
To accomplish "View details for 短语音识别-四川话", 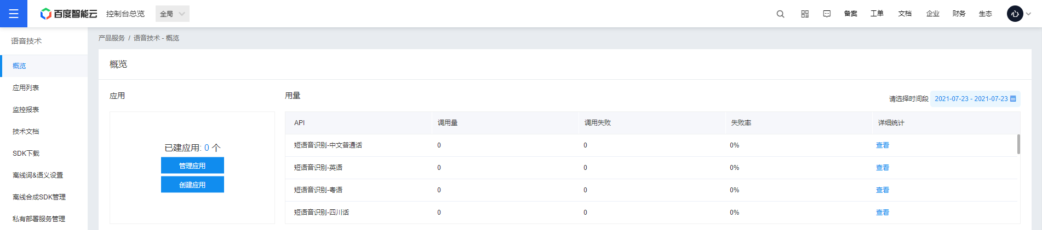I will (x=883, y=213).
